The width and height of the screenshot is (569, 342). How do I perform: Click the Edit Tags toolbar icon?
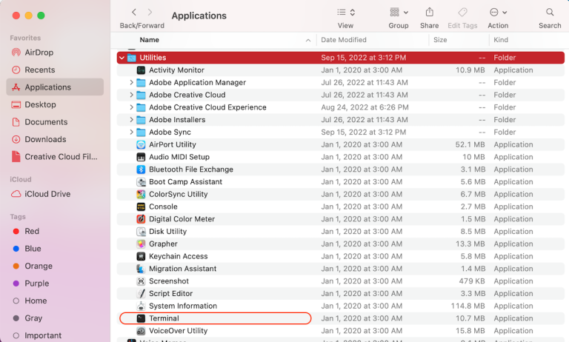coord(462,13)
